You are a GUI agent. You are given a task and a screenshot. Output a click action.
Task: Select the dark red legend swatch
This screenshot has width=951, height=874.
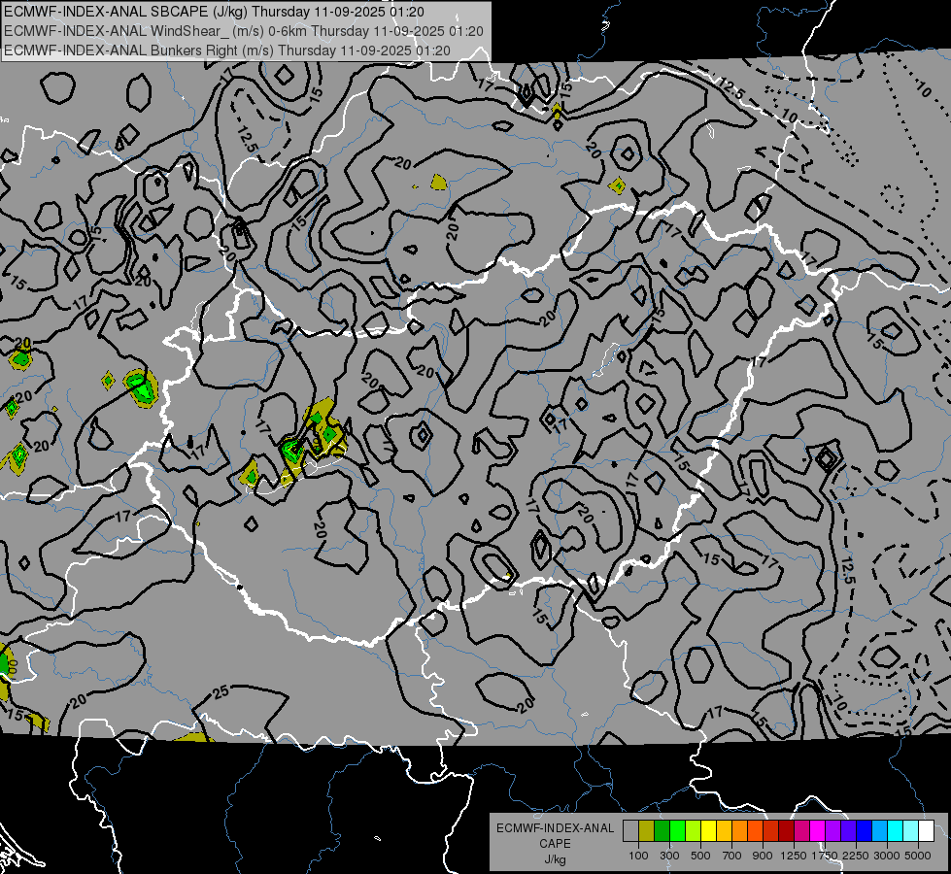786,830
